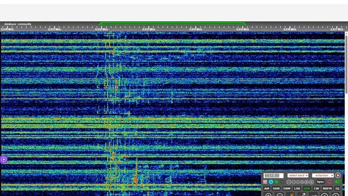Toggle the Spec spectrum display button
This screenshot has height=196, width=348.
click(320, 182)
